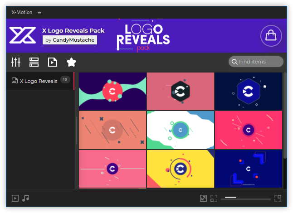
Task: Open the sliders settings icon
Action: pyautogui.click(x=15, y=62)
